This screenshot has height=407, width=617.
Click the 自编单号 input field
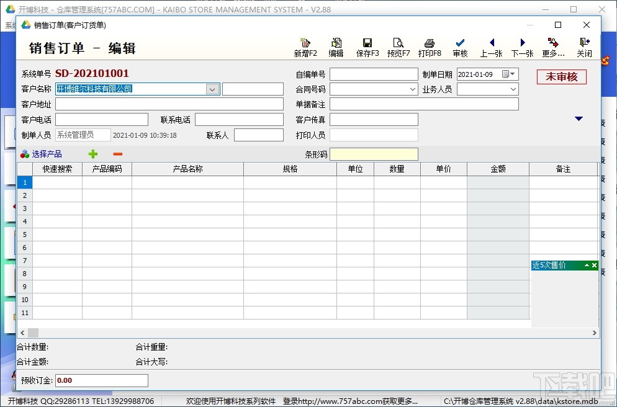[x=374, y=74]
